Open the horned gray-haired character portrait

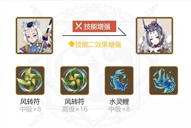point(154,36)
